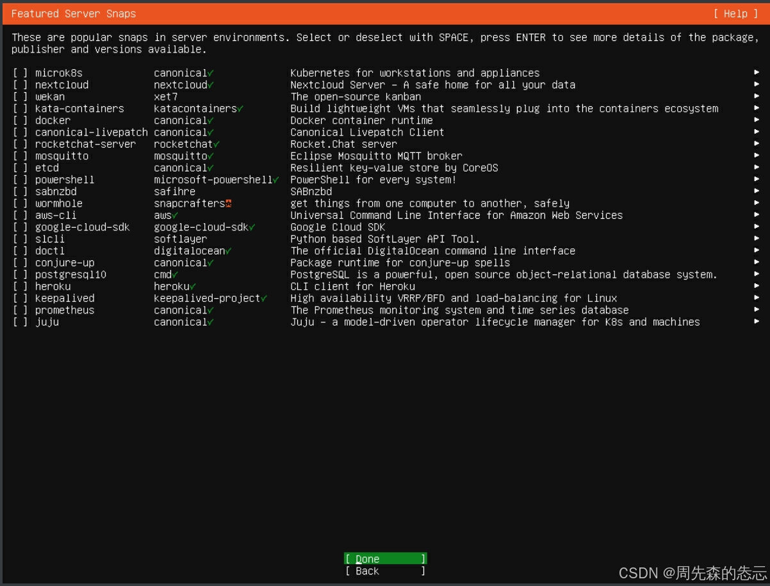Click verified checkmark beside digitalocean publisher
Screen dimensions: 770x586
[229, 251]
